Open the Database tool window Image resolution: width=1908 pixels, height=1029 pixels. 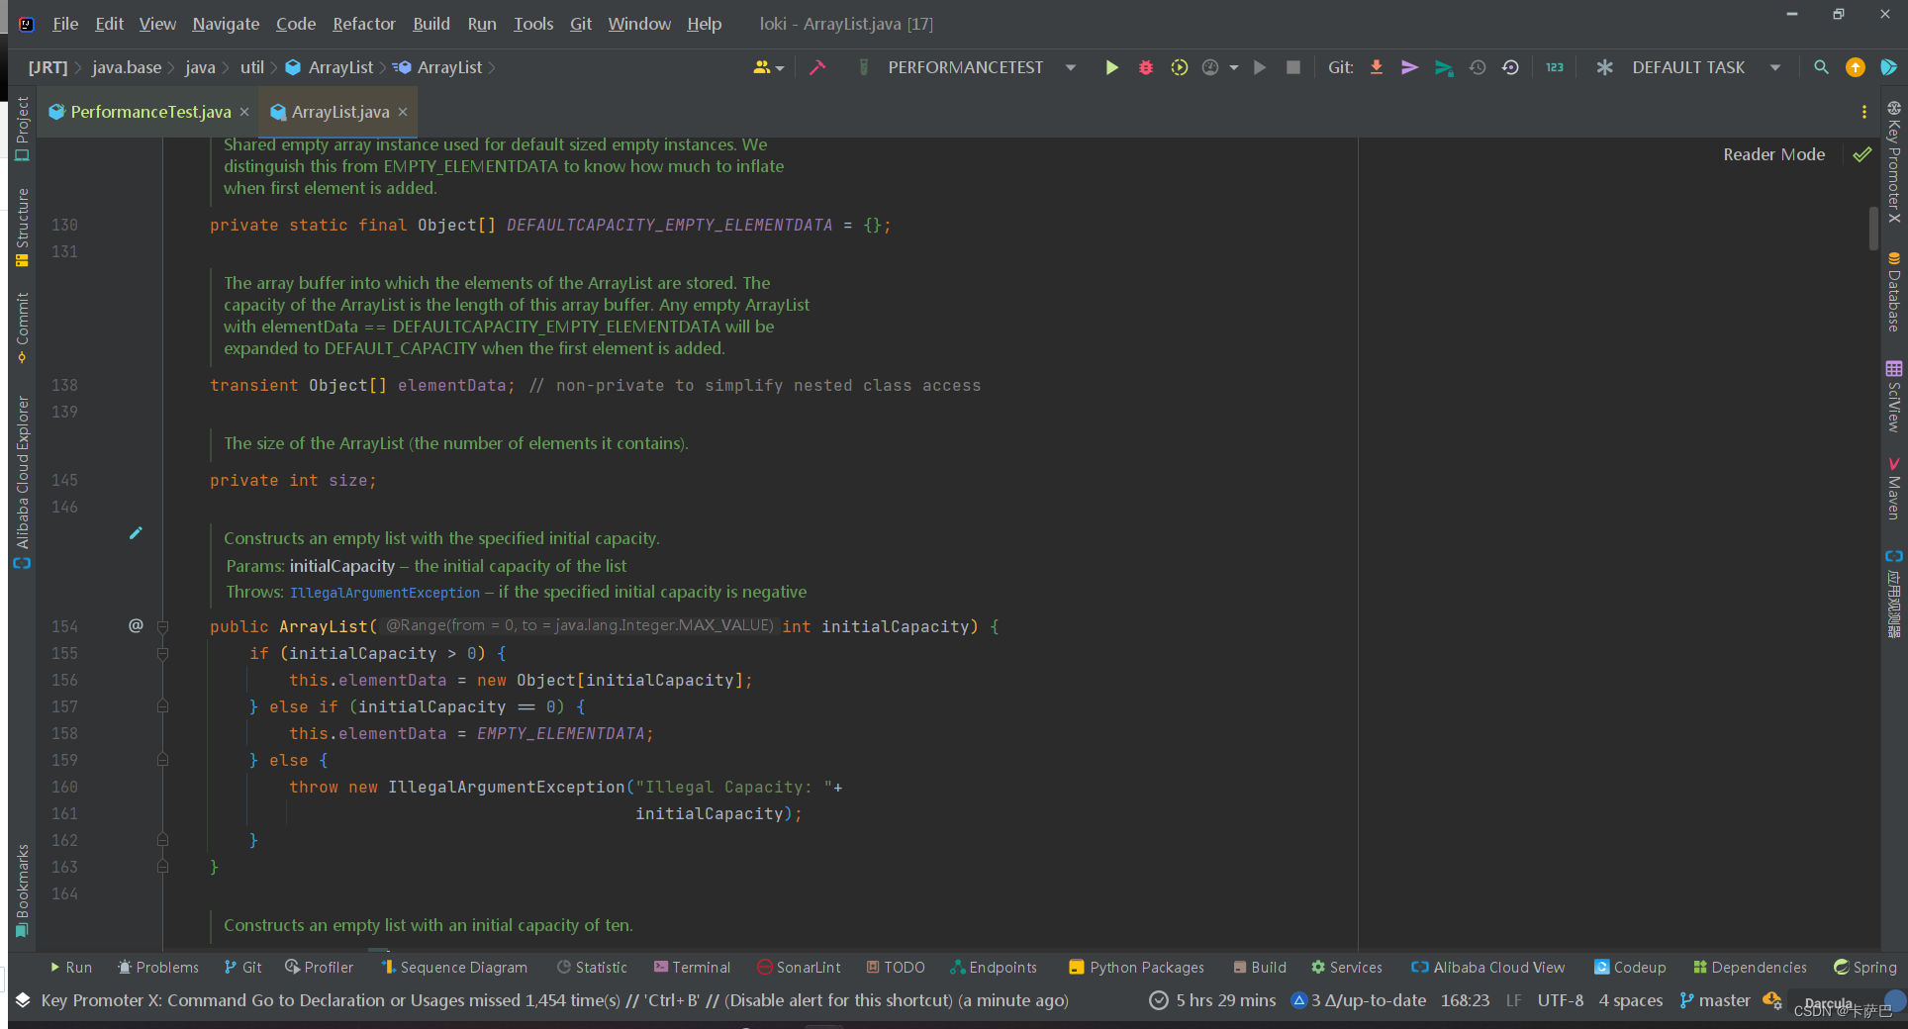click(1894, 293)
